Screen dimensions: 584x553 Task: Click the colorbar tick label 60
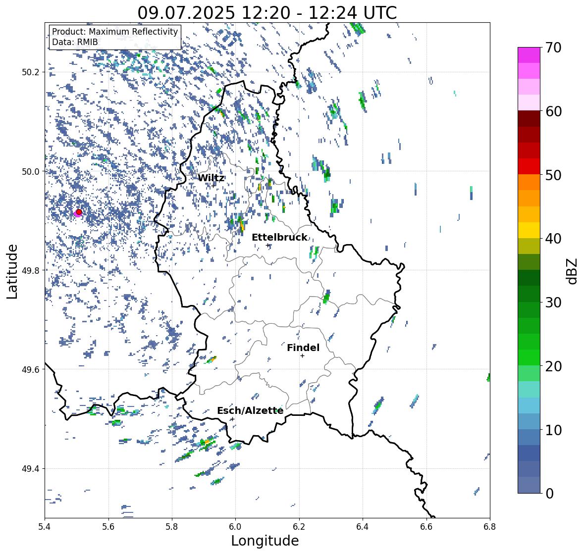coord(553,111)
